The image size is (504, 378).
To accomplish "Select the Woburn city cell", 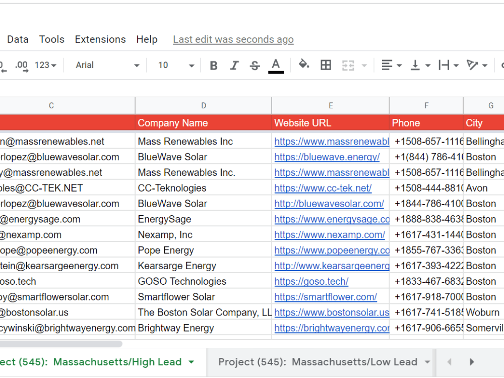I will click(x=484, y=312).
